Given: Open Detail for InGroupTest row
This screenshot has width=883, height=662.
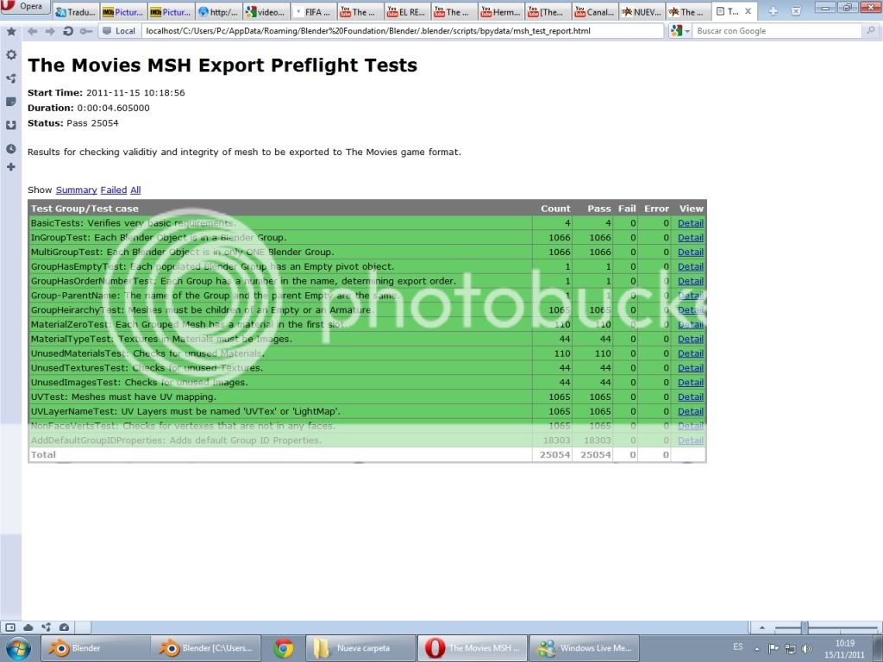Looking at the screenshot, I should point(691,238).
